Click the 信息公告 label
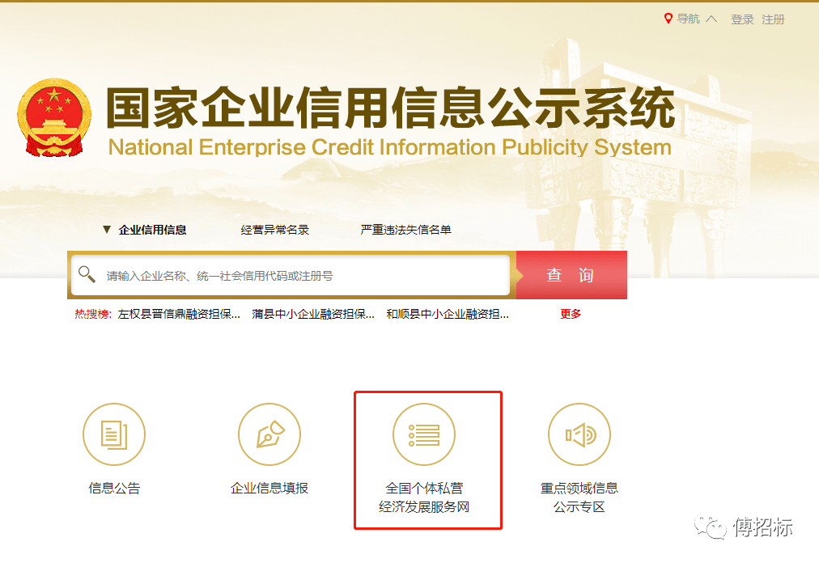Viewport: 819px width, 563px height. (x=114, y=489)
